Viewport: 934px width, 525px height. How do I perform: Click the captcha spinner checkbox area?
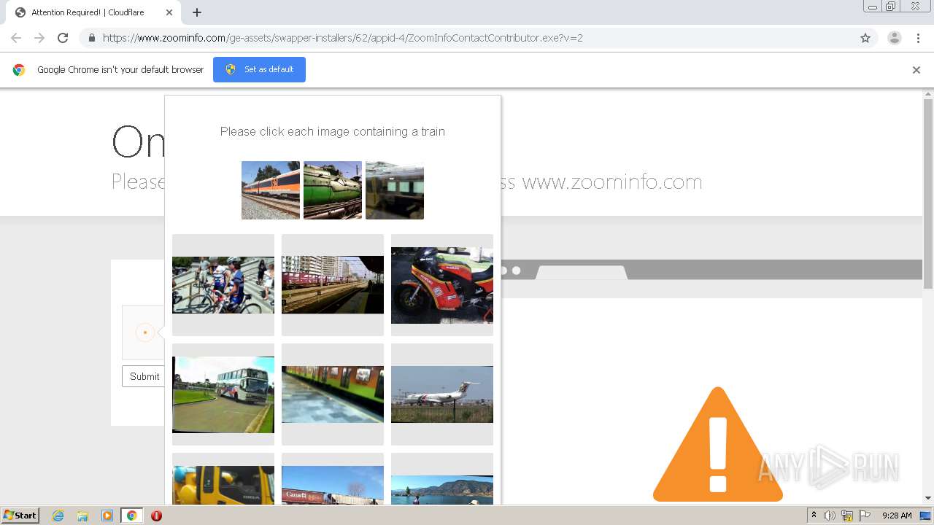[x=144, y=332]
